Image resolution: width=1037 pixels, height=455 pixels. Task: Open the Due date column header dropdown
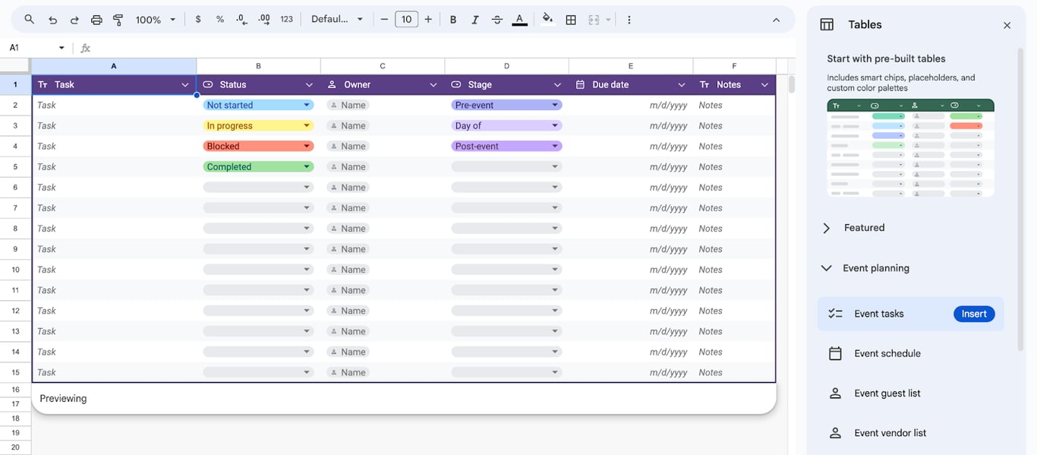click(x=682, y=85)
